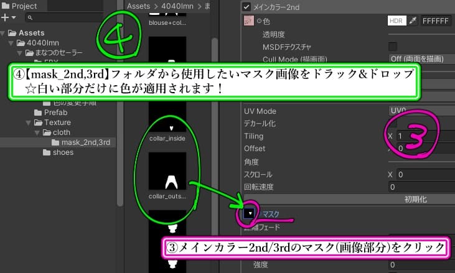Viewport: 455px width, 273px height.
Task: Select the mask_2nd,3rd folder
Action: tap(86, 142)
